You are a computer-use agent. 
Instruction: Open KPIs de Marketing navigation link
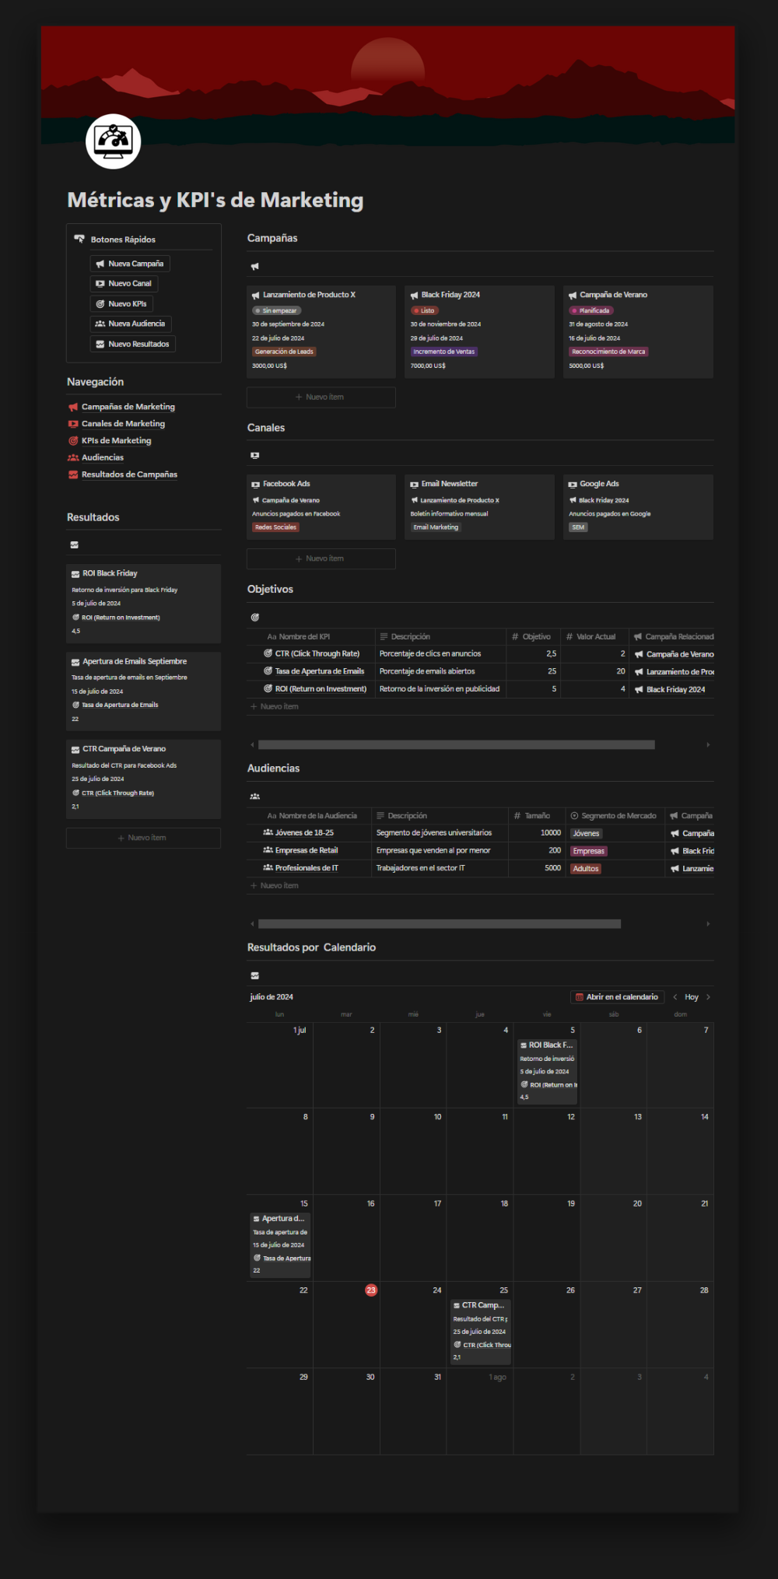117,441
